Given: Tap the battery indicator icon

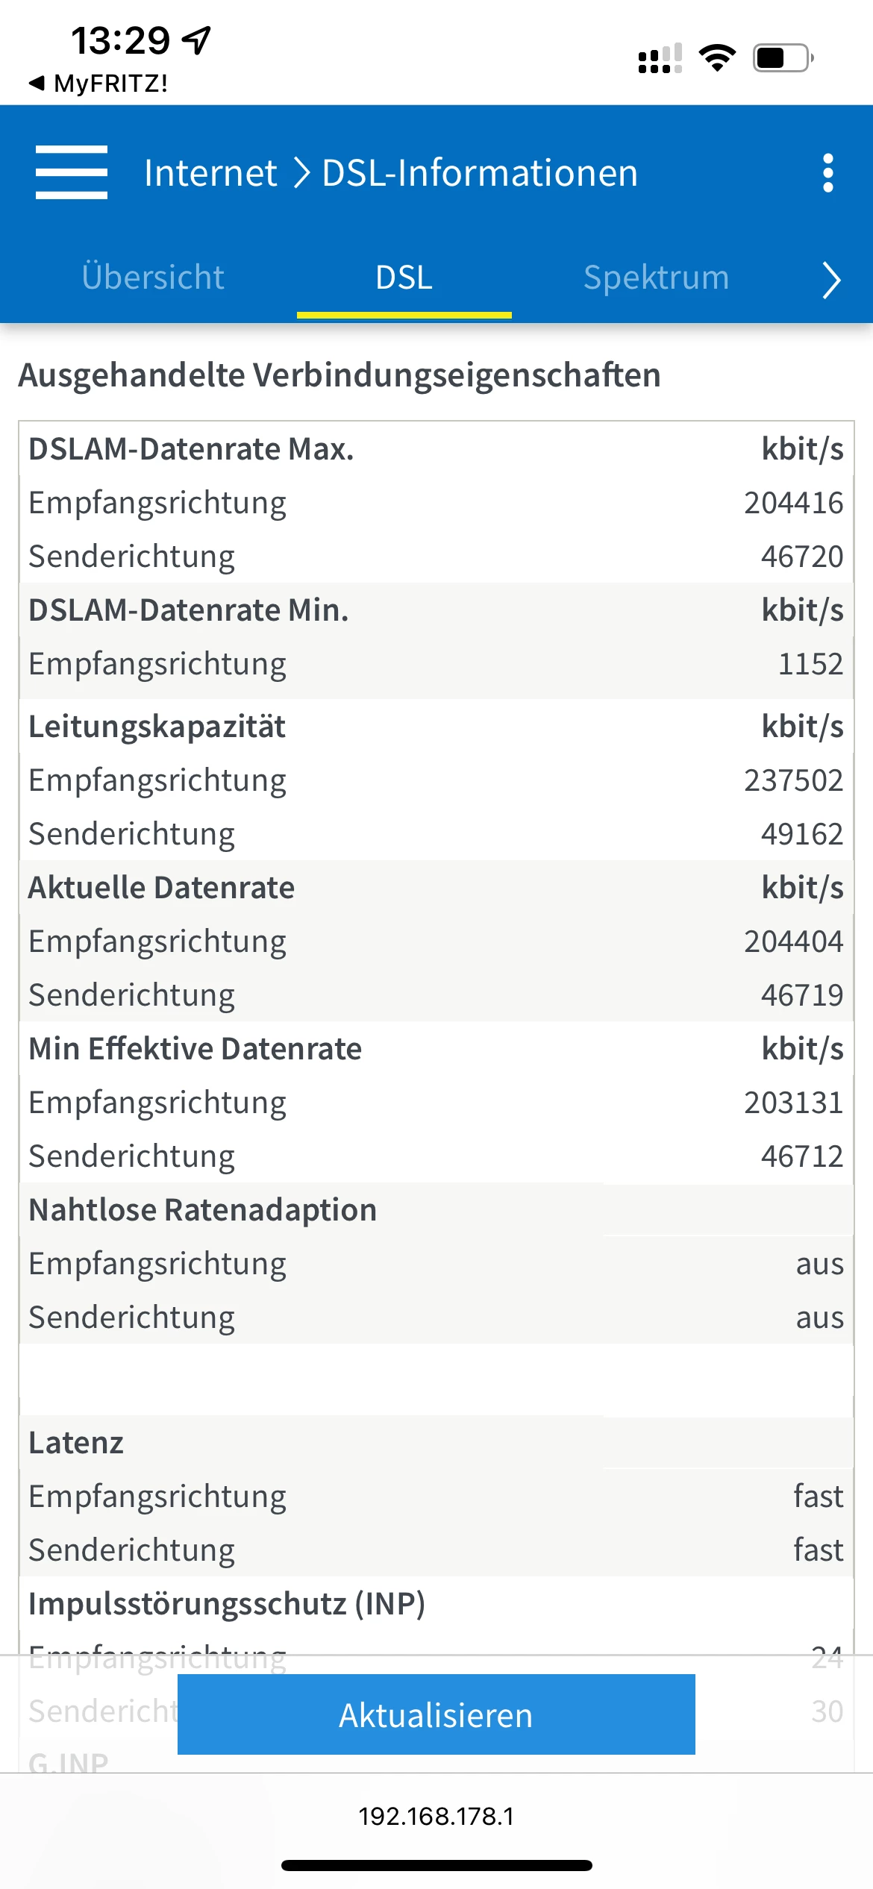Looking at the screenshot, I should 783,57.
